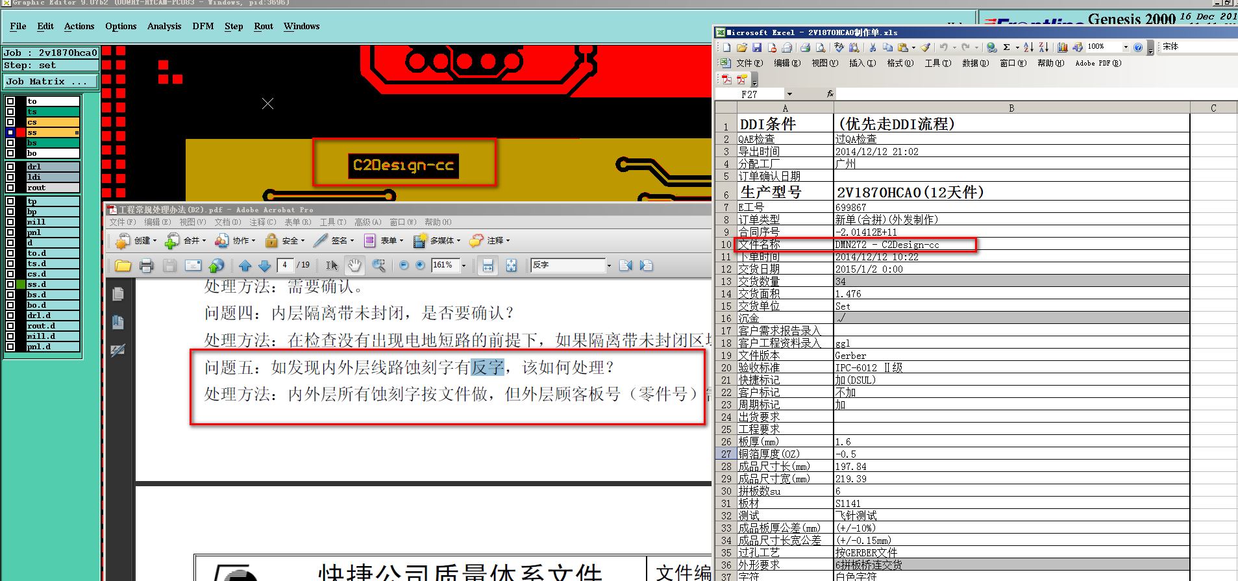Click Excel Copy icon
The image size is (1238, 581).
pos(887,47)
